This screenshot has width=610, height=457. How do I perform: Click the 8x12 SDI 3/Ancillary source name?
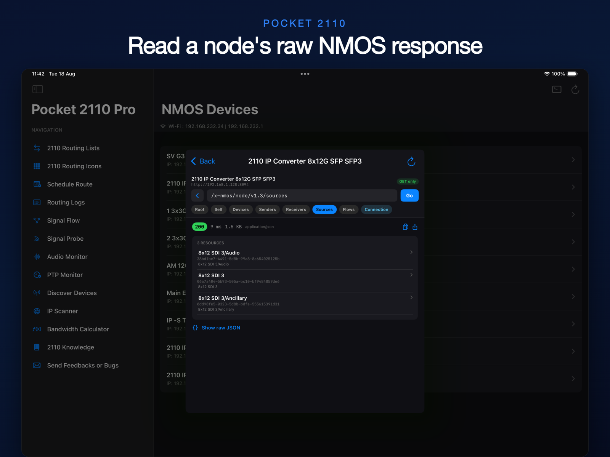(x=222, y=298)
